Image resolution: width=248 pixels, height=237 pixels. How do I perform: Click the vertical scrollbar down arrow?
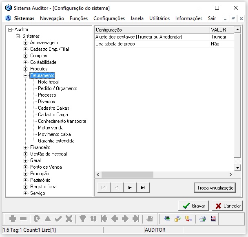point(237,167)
